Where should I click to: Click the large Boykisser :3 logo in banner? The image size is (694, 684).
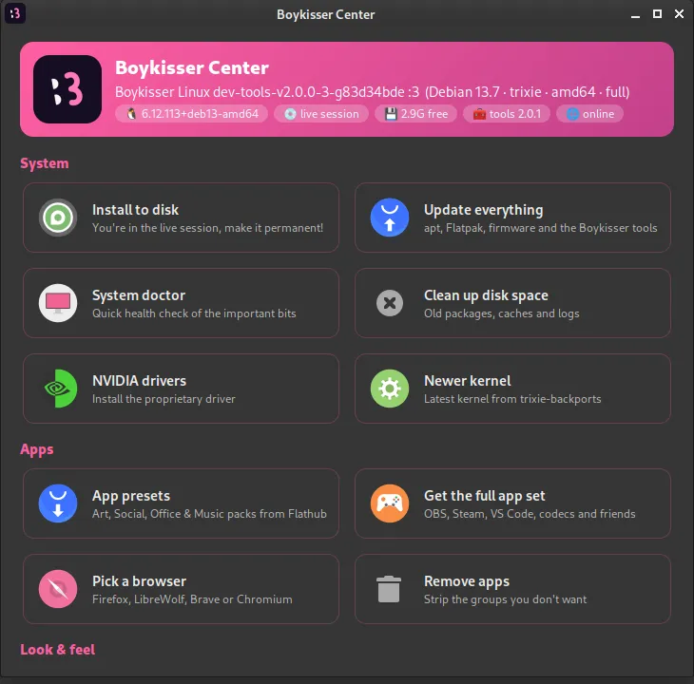click(x=67, y=89)
